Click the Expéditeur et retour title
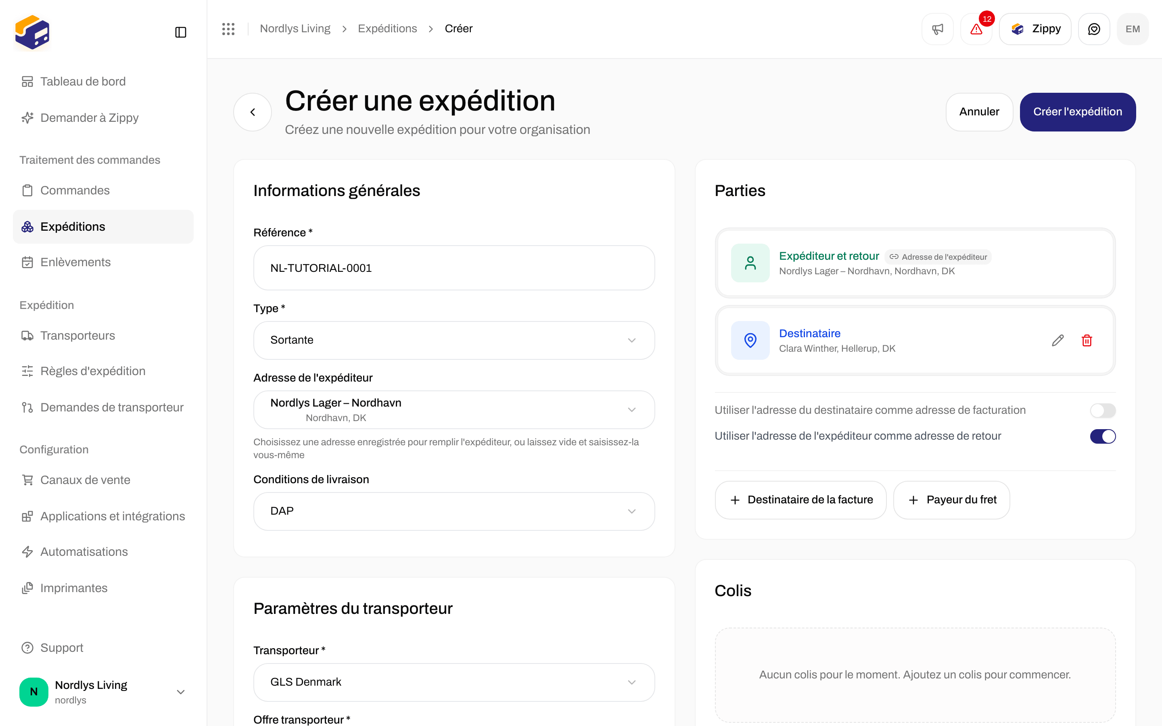Image resolution: width=1162 pixels, height=726 pixels. (829, 256)
